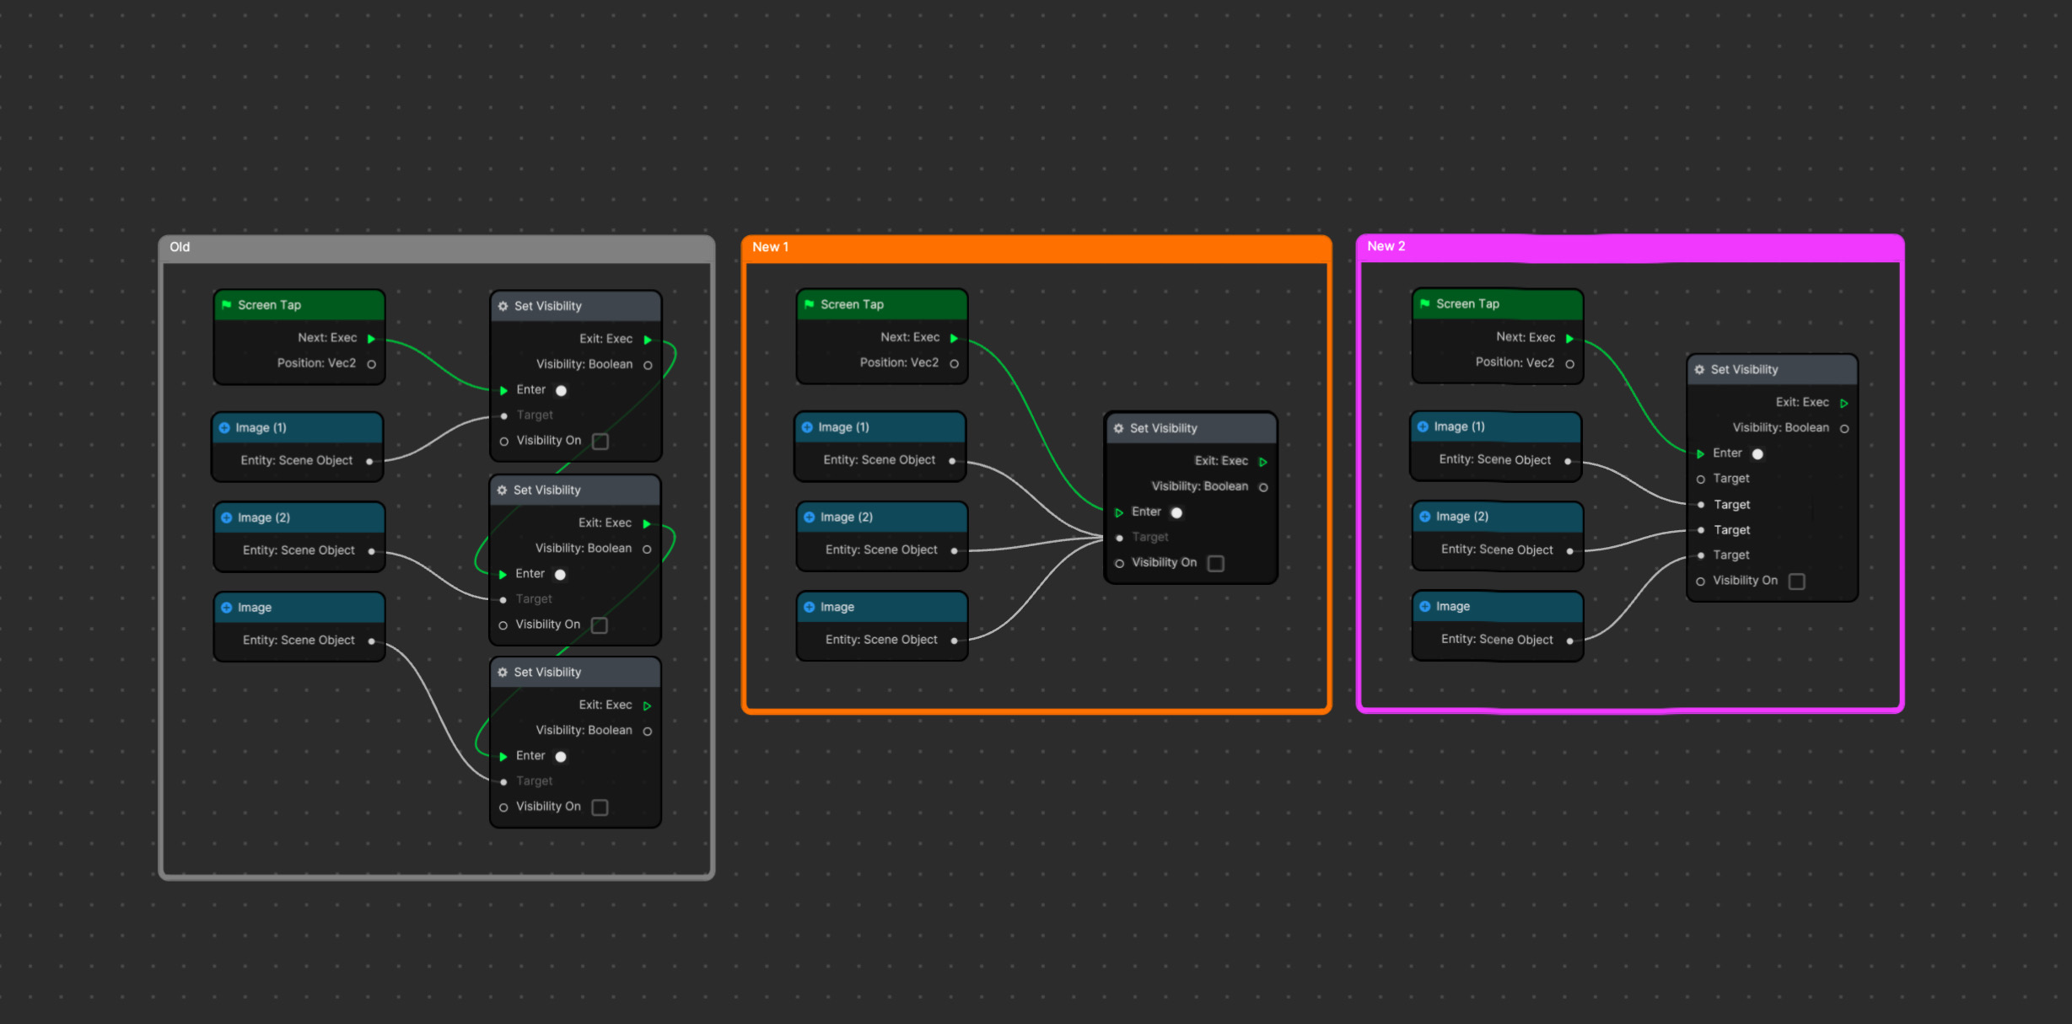Click the gear icon on the bottom Set Visibility in Old
The width and height of the screenshot is (2072, 1024).
pos(503,672)
